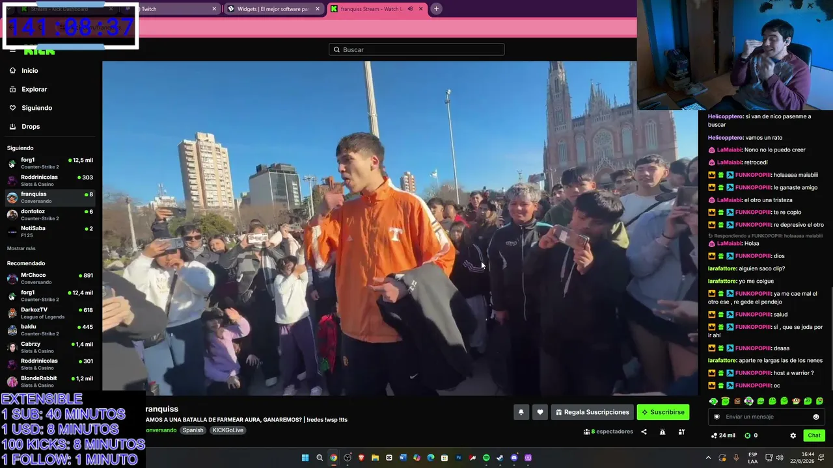Screen dimensions: 833x468
Task: Open followed channel NotiSaba
Action: [51, 231]
